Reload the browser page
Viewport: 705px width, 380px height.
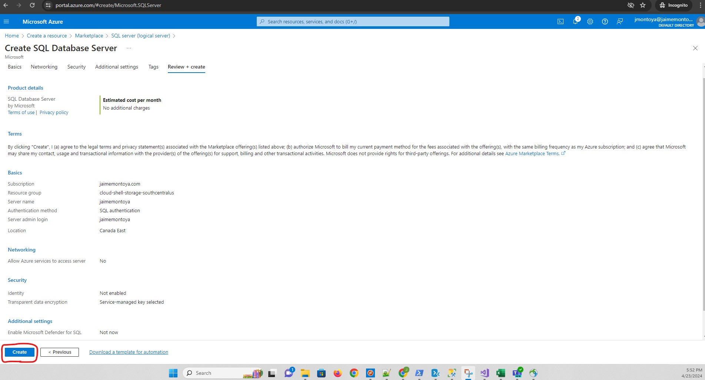pos(32,5)
